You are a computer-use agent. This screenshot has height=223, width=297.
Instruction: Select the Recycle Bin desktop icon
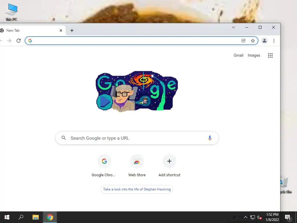(286, 184)
